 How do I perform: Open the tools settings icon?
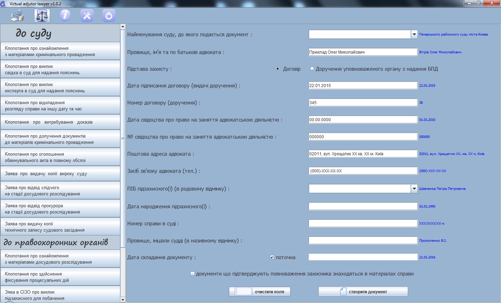coord(87,16)
